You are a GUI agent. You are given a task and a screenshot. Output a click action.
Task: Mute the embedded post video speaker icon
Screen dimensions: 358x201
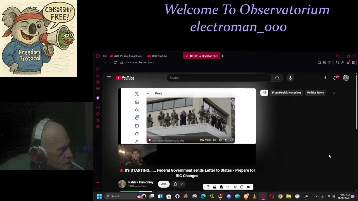[x=215, y=140]
